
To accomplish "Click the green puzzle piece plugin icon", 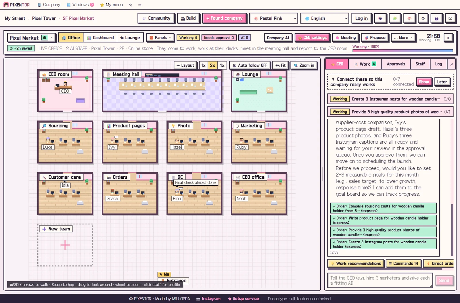I will click(x=395, y=18).
